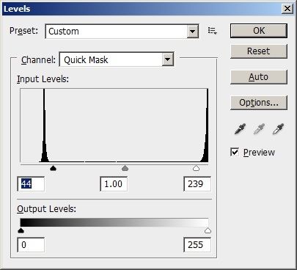Screen dimensions: 297x270
Task: Click the output field showing 0
Action: point(31,244)
